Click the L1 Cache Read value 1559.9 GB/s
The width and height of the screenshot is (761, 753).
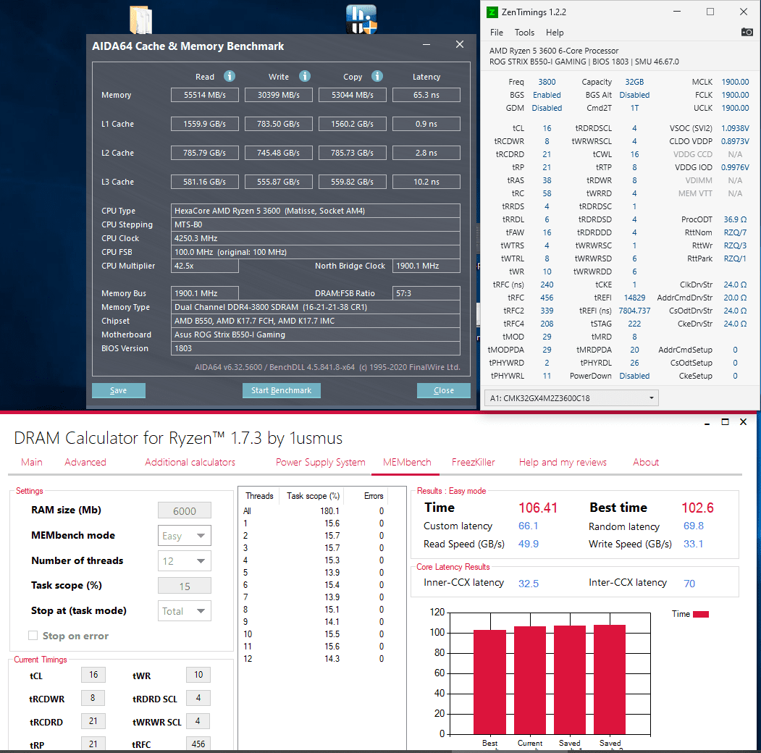(x=205, y=125)
